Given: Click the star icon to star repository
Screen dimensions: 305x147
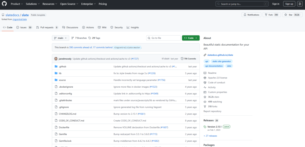Looking at the screenshot, I should coord(285,15).
